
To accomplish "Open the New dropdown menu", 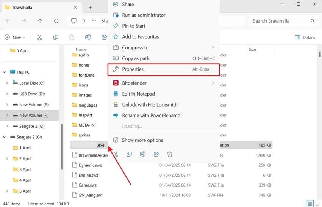I will point(15,38).
